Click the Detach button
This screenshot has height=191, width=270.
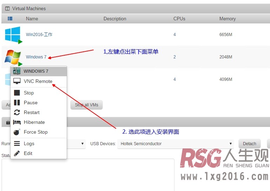pyautogui.click(x=250, y=144)
